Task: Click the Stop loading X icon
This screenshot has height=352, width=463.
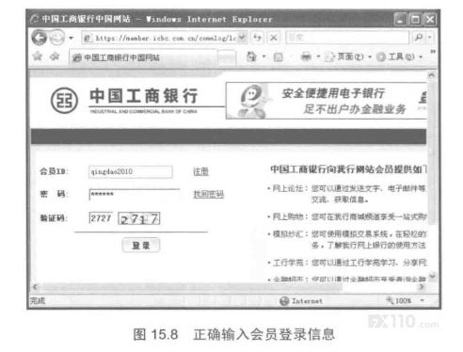Action: [274, 38]
